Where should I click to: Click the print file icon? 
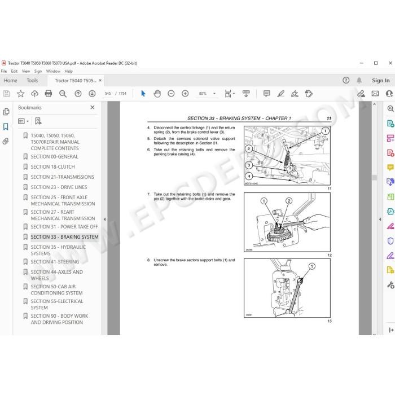(48, 94)
